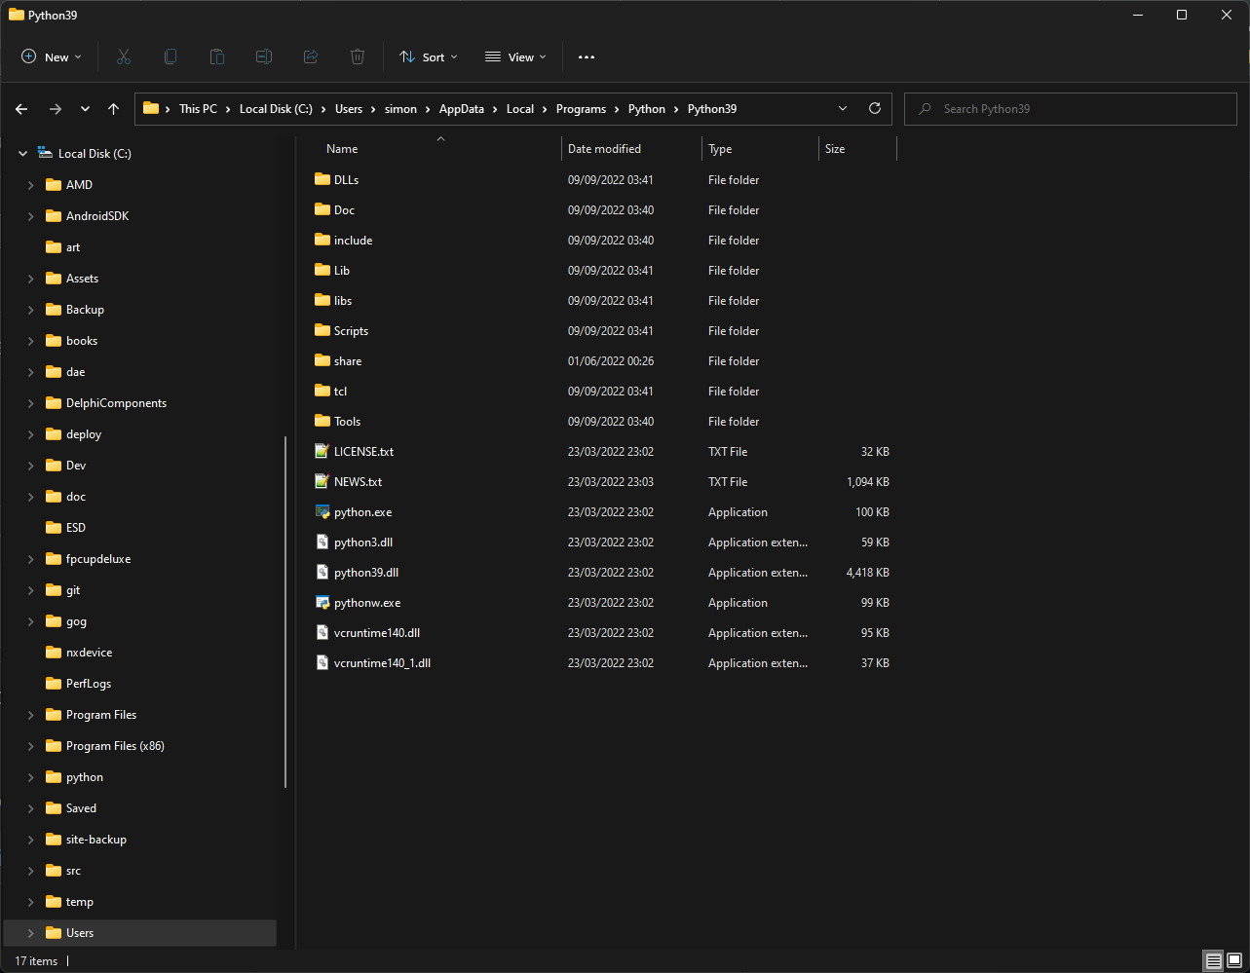Open the See more ellipsis menu

[x=587, y=57]
